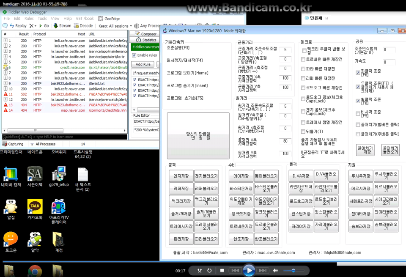The width and height of the screenshot is (406, 277).
Task: Click the play button in media player
Action: coord(249,270)
